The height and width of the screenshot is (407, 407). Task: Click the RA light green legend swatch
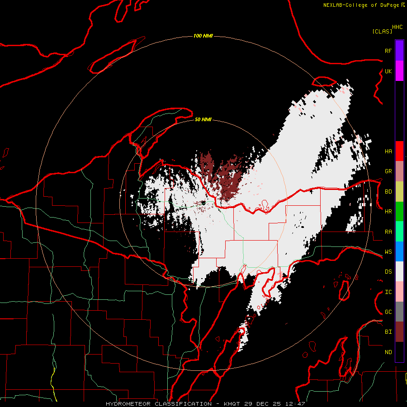399,232
